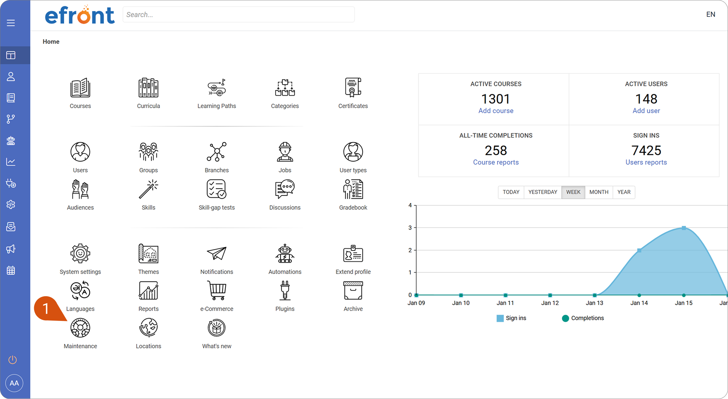Viewport: 728px width, 399px height.
Task: Switch chart range to MONTH
Action: tap(599, 192)
